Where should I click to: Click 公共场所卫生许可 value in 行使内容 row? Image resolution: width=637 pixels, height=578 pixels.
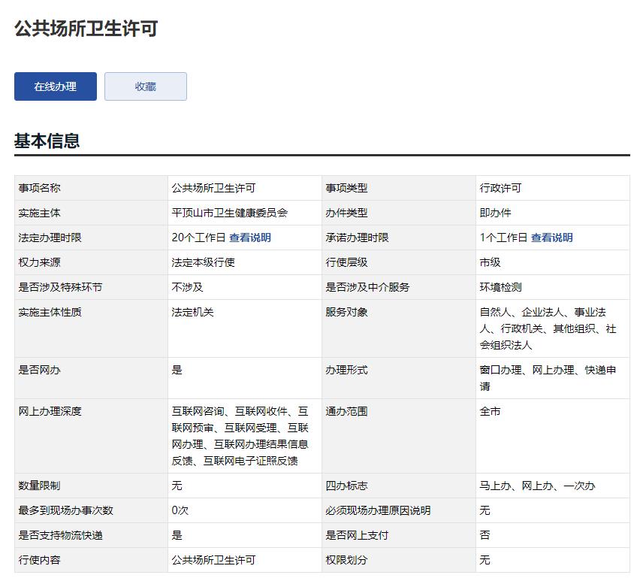(x=213, y=560)
